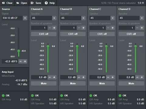Reduce Channel A level dB with minus
The width and height of the screenshot is (146, 109).
point(50,77)
